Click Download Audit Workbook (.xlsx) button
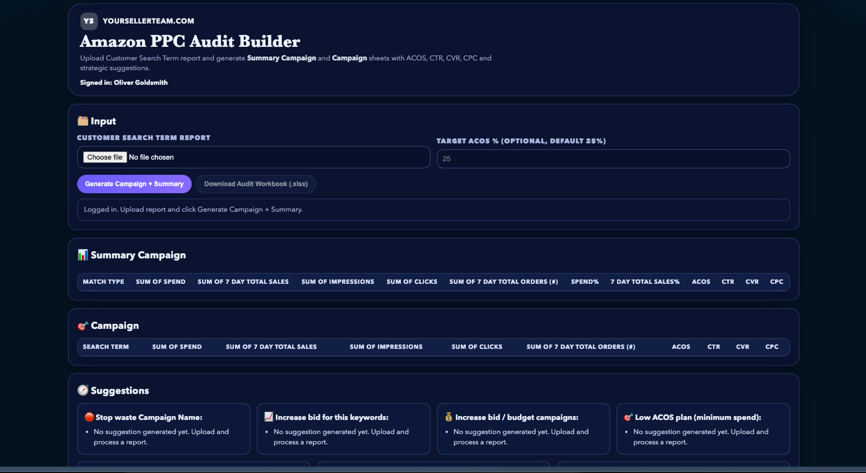 click(x=256, y=184)
